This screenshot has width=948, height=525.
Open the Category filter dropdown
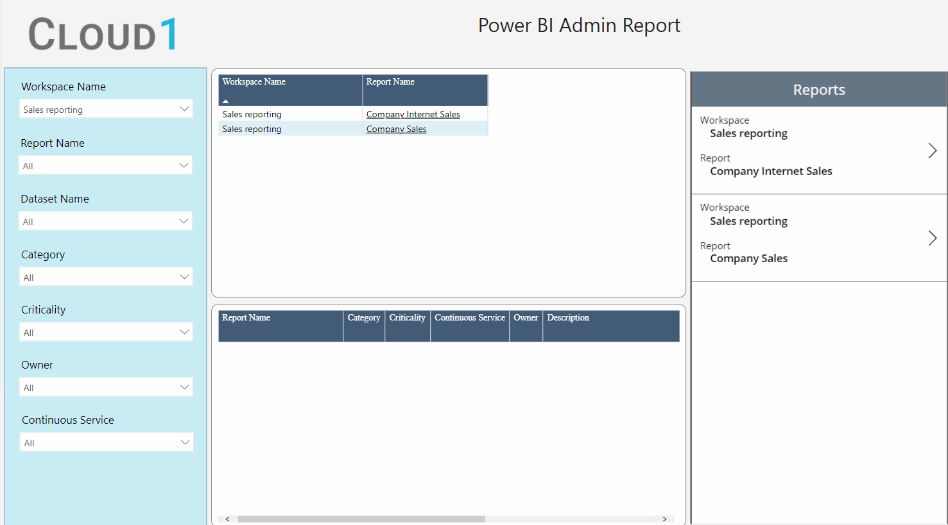[106, 277]
